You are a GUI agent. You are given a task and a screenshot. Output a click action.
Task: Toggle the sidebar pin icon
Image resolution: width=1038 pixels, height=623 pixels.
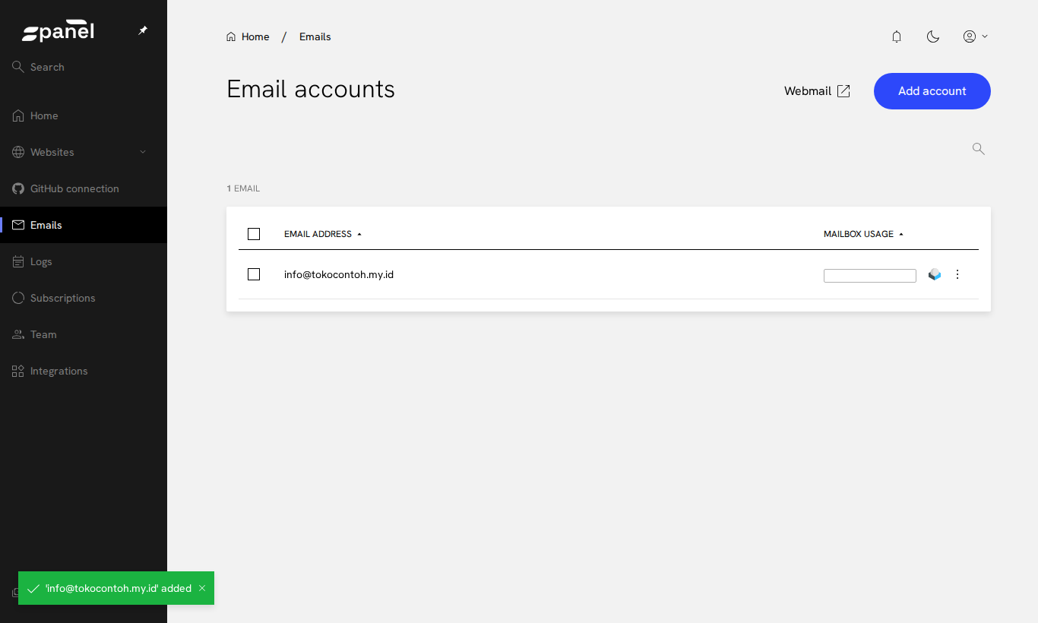pos(143,30)
